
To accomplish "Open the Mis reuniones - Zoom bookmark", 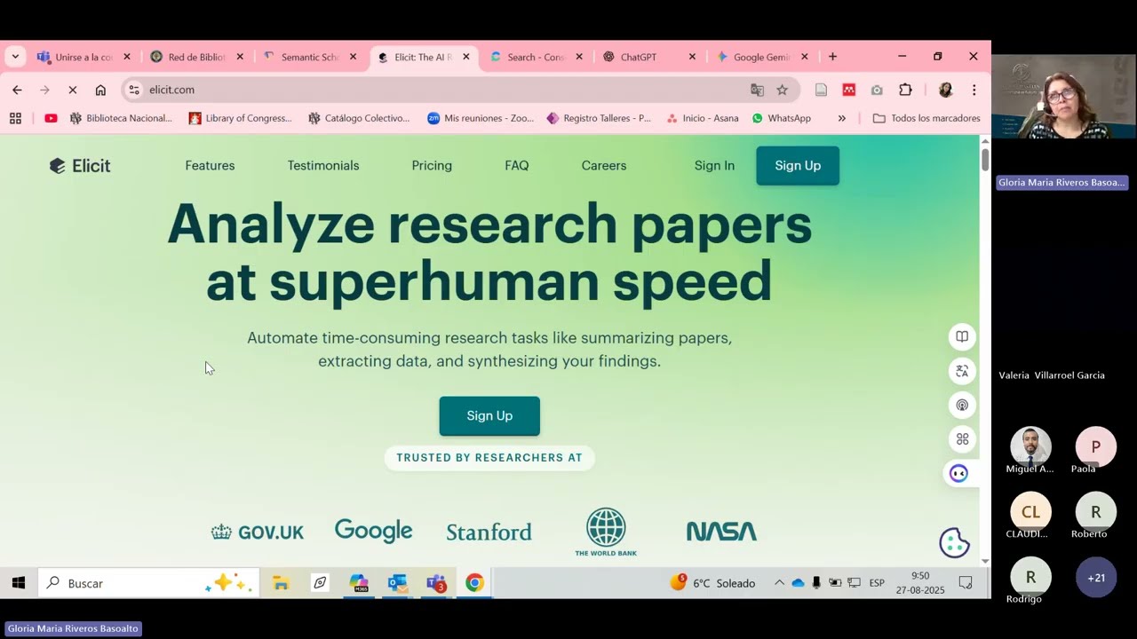I will pos(480,118).
